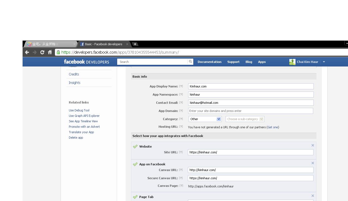Open Insights in the left sidebar
348x201 pixels.
point(74,83)
